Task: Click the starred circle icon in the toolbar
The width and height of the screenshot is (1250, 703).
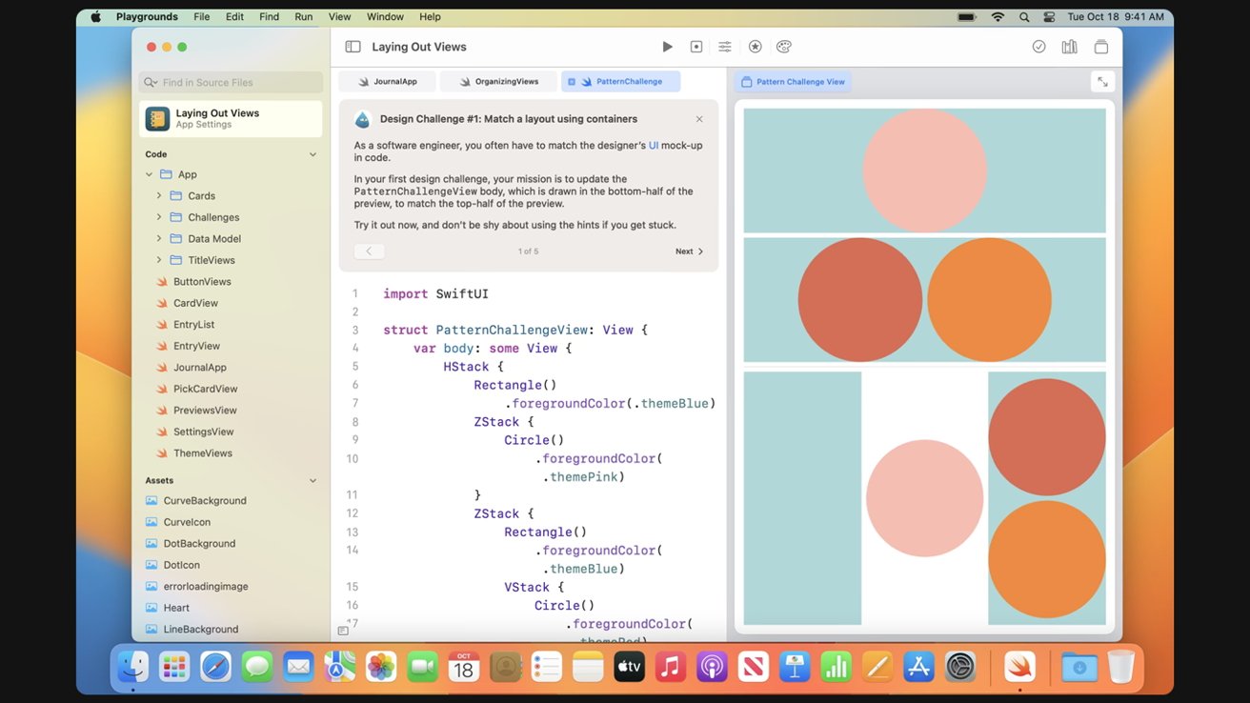Action: pyautogui.click(x=752, y=46)
